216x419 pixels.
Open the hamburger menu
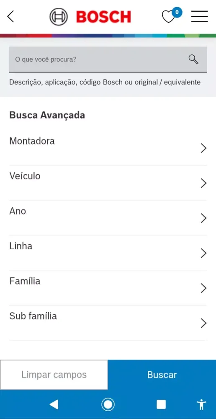tap(199, 16)
